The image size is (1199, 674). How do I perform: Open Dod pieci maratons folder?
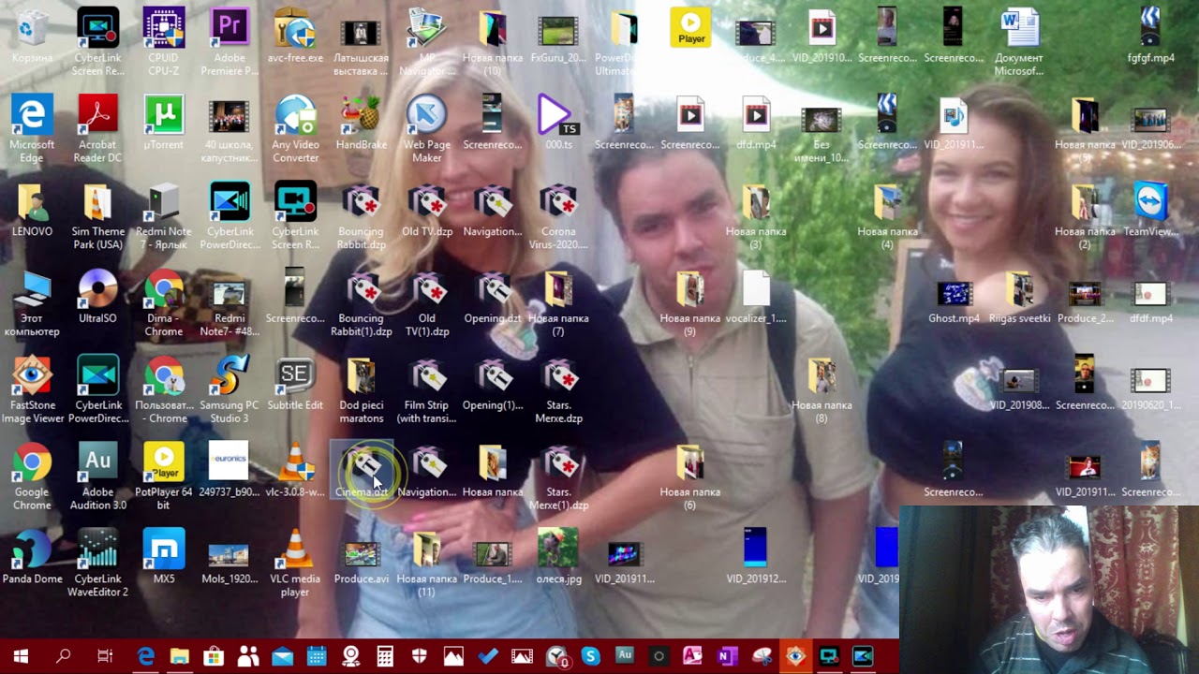(361, 388)
